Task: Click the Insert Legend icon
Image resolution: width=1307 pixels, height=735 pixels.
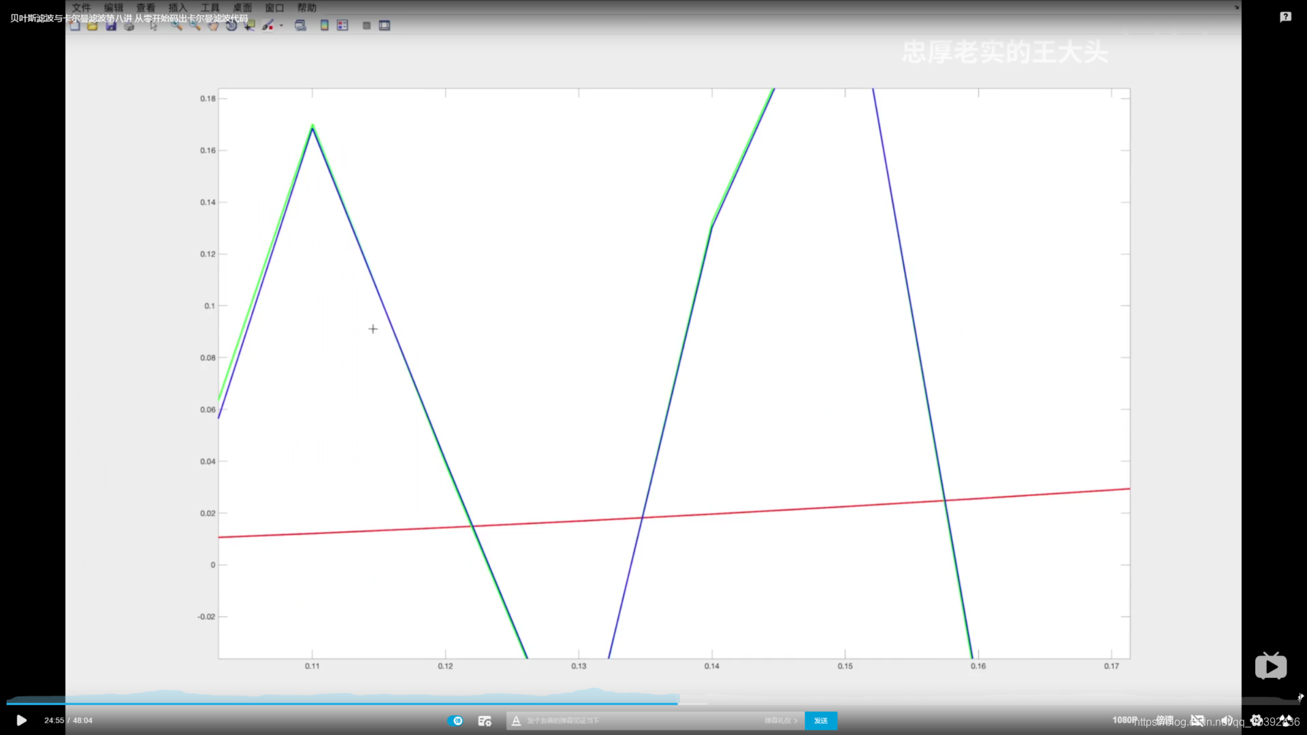Action: pos(342,26)
